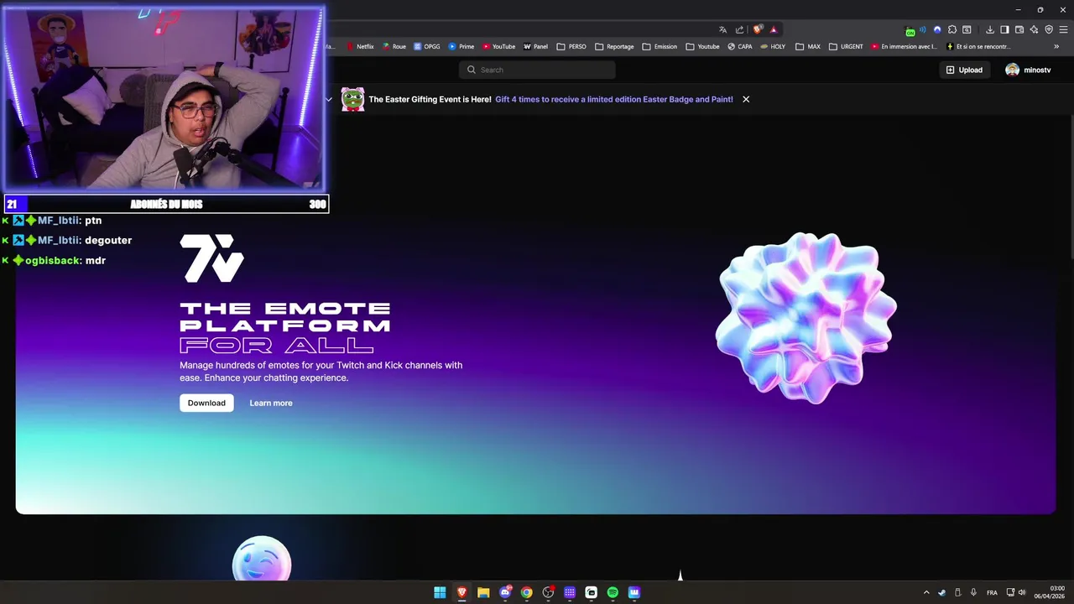Click the system tray volume icon
The image size is (1074, 604).
(1022, 592)
